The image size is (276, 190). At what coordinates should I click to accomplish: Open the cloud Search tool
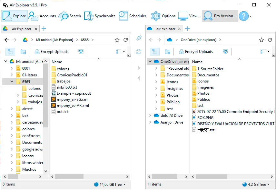tap(70, 16)
